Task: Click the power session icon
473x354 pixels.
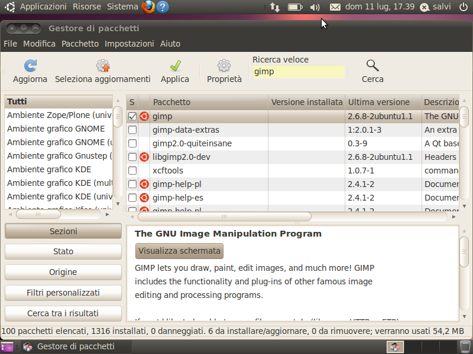Action: (464, 7)
